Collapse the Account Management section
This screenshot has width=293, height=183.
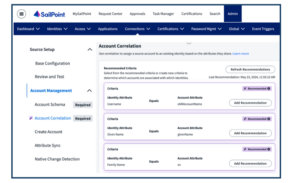pos(90,91)
